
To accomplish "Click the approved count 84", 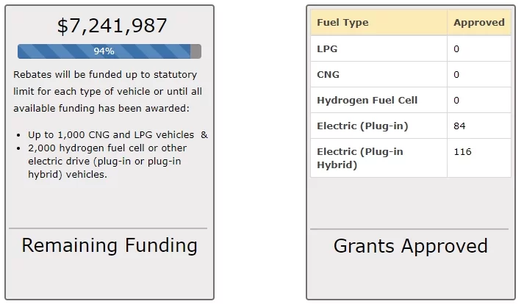I will tap(459, 126).
